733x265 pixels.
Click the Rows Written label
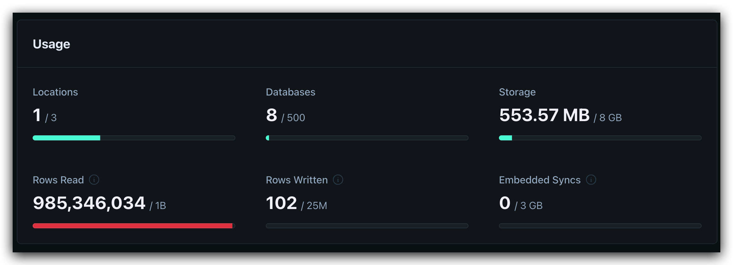click(x=297, y=180)
